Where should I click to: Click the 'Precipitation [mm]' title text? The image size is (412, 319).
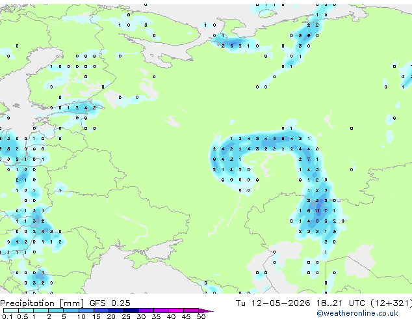tap(42, 303)
